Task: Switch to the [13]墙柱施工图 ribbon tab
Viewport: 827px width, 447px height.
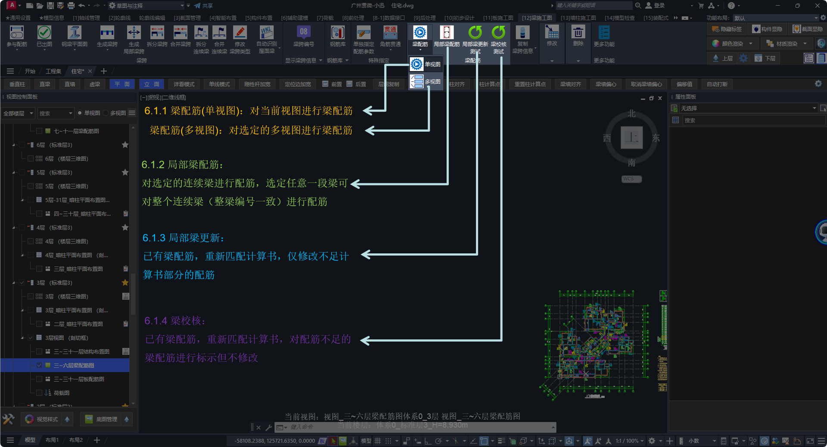Action: point(578,18)
